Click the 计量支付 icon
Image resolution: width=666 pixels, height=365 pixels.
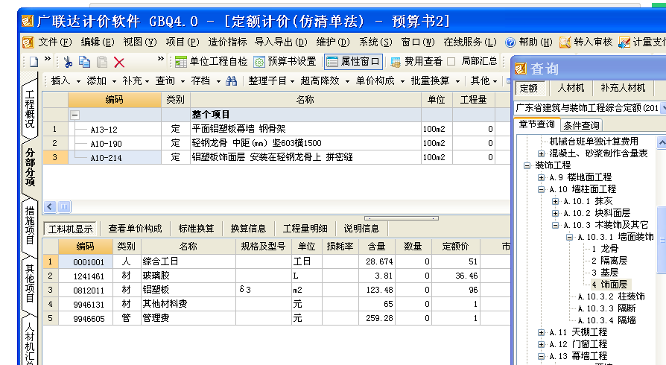tap(624, 42)
